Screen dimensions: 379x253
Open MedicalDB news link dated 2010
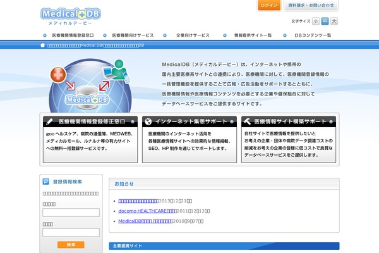click(145, 221)
